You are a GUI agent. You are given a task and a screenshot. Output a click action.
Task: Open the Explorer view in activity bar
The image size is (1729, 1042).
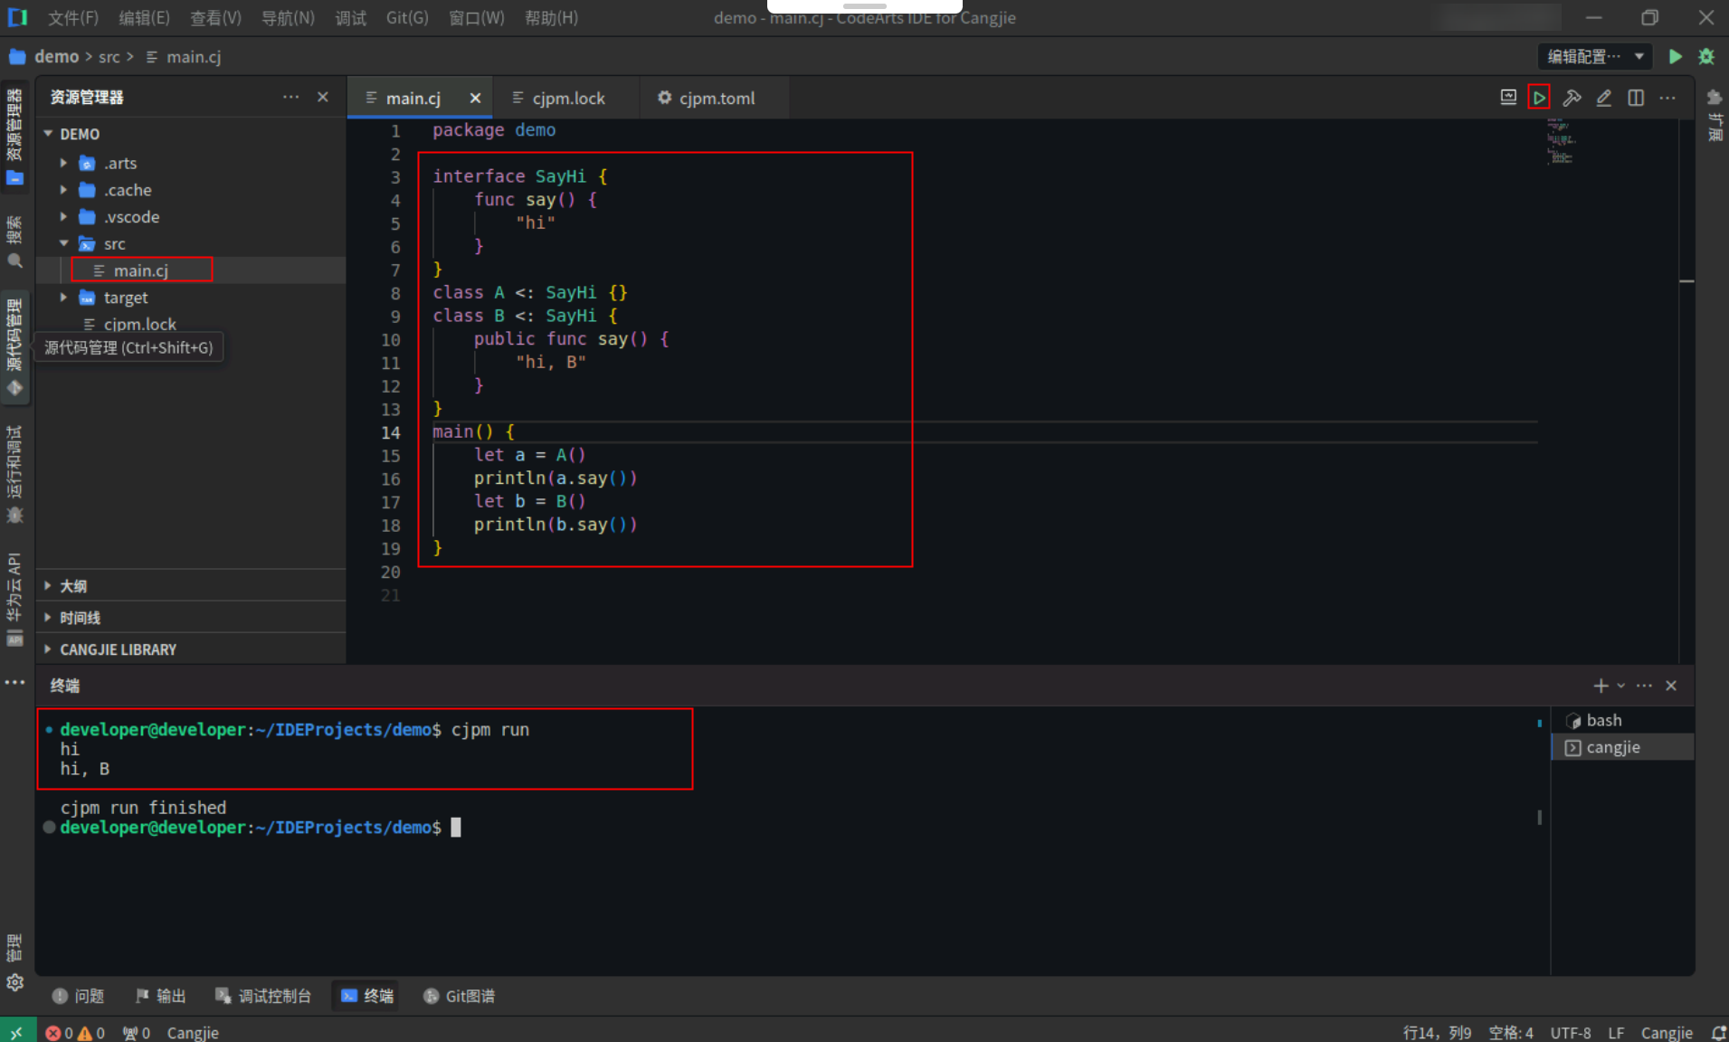pyautogui.click(x=14, y=136)
